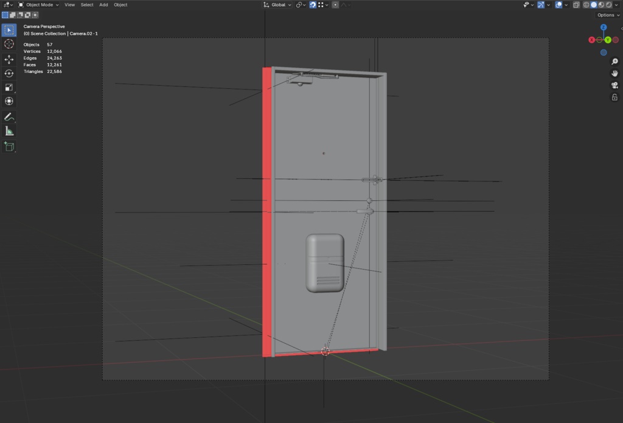
Task: Open the Global transform orientation dropdown
Action: [x=277, y=5]
